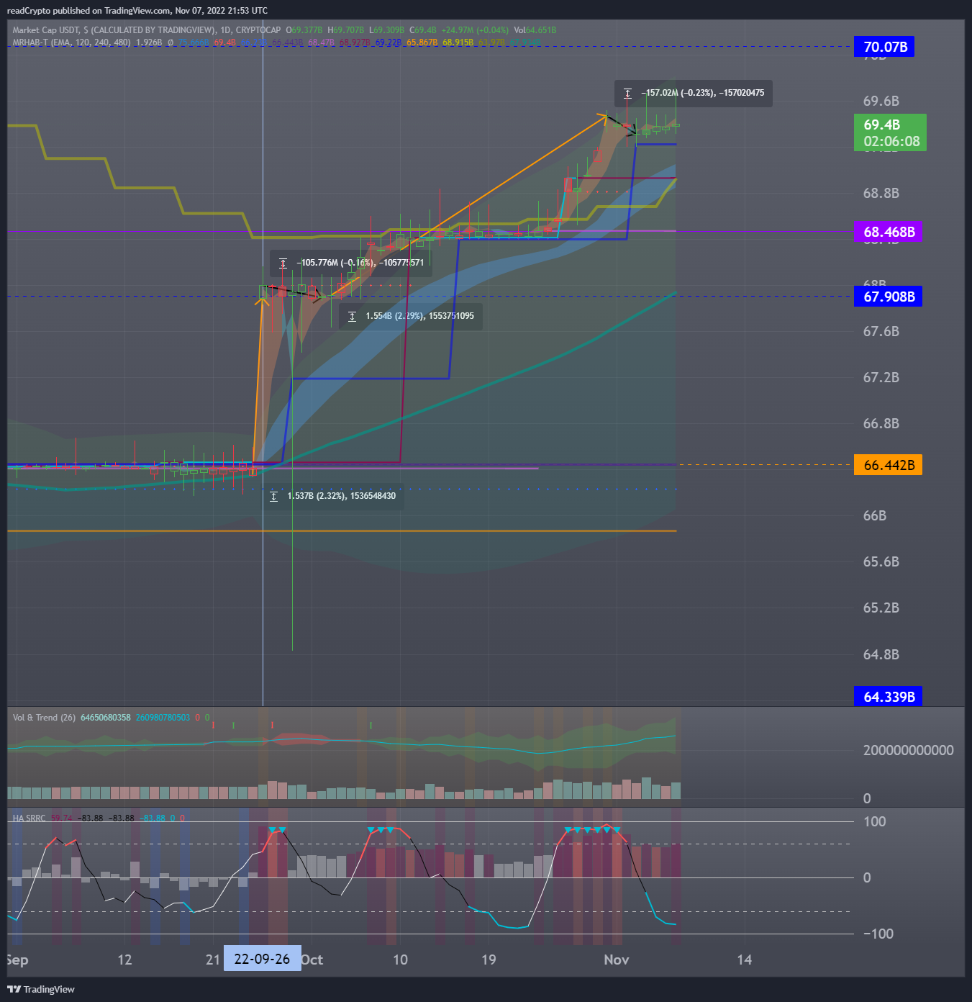Image resolution: width=972 pixels, height=1002 pixels.
Task: Click the 200000000000 volume scale label
Action: pyautogui.click(x=908, y=750)
